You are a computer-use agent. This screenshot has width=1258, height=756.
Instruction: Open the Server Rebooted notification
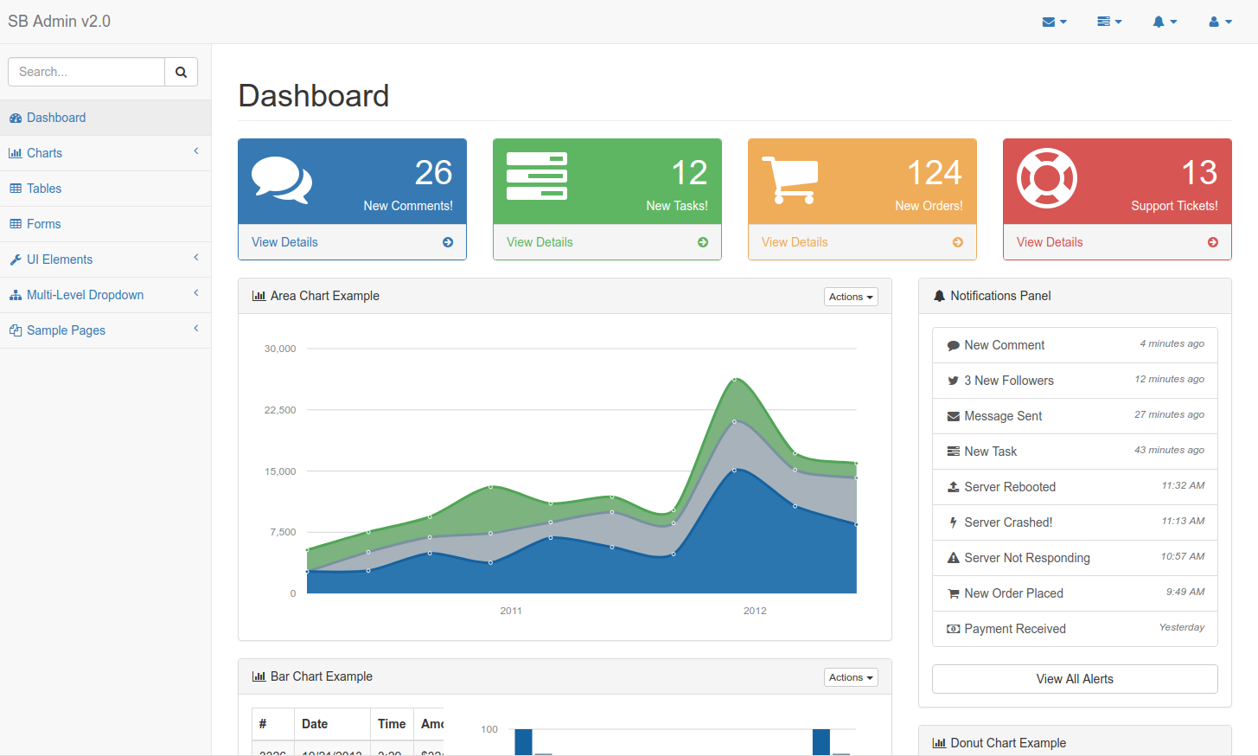[x=1075, y=487]
